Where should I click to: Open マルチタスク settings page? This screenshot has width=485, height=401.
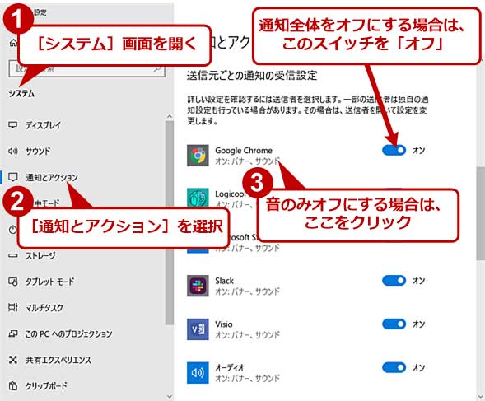coord(44,308)
